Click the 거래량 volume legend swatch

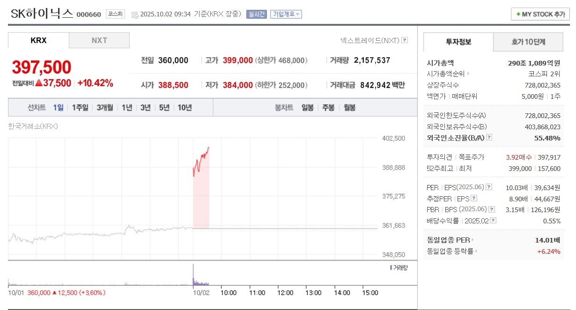391,267
